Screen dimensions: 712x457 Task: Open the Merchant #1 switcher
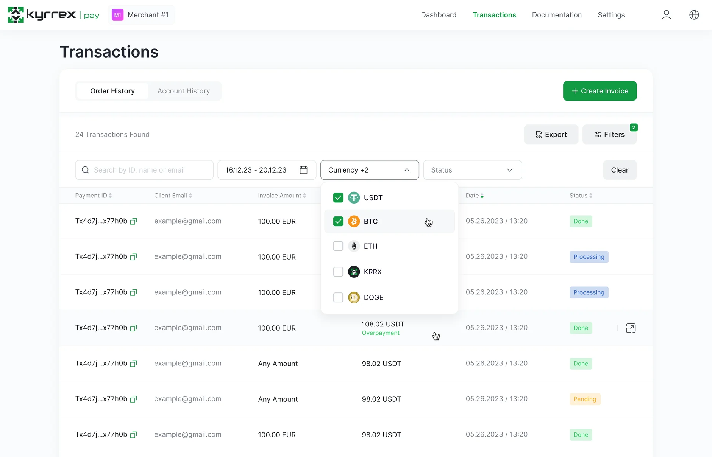[141, 15]
